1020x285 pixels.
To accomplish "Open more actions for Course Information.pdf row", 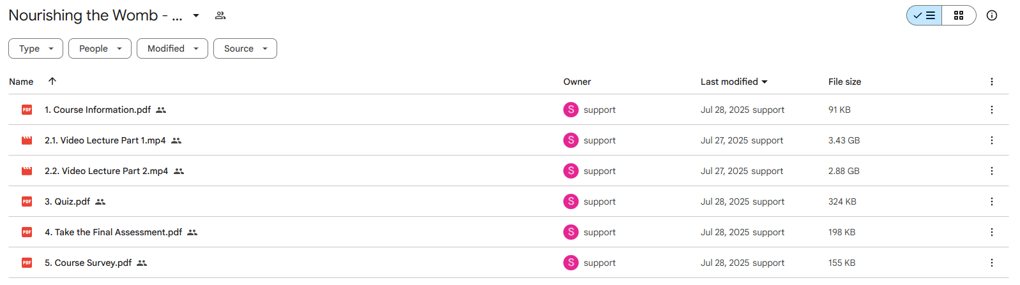I will (992, 110).
